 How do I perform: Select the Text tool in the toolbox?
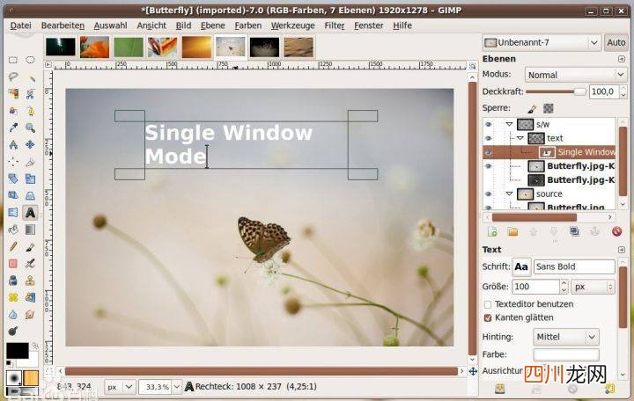[x=30, y=213]
